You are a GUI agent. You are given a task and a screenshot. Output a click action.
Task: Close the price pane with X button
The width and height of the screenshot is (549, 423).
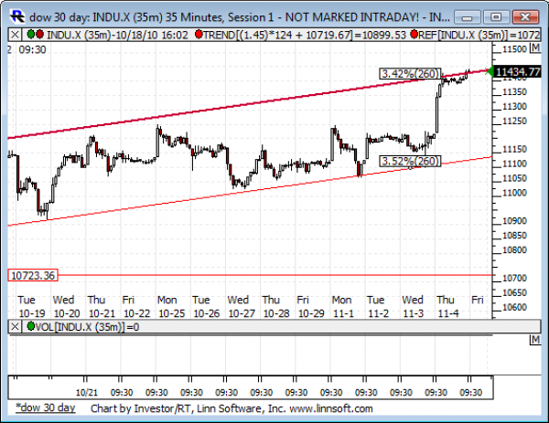[15, 35]
